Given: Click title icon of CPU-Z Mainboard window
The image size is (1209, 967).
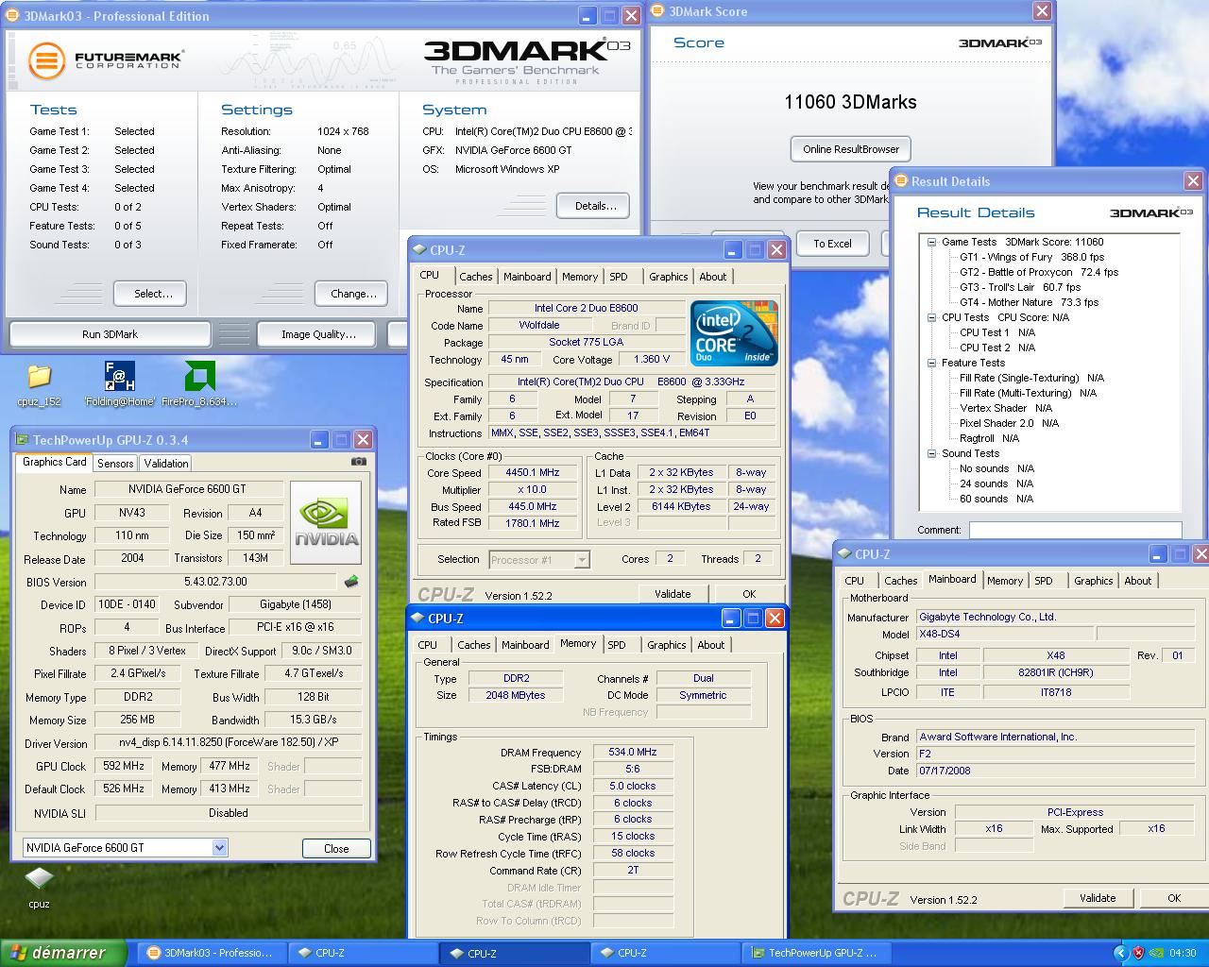Looking at the screenshot, I should [843, 554].
